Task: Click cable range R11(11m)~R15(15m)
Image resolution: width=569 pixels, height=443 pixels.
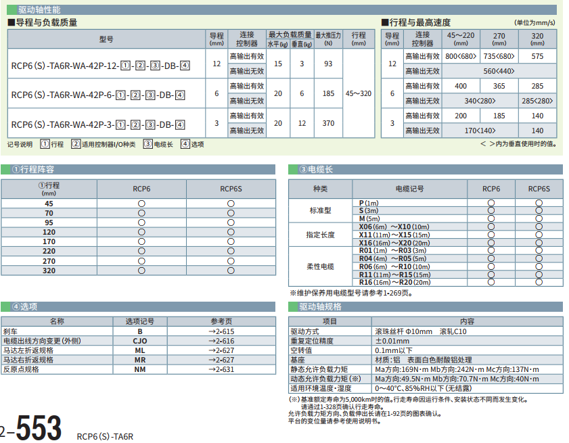Action: click(395, 275)
